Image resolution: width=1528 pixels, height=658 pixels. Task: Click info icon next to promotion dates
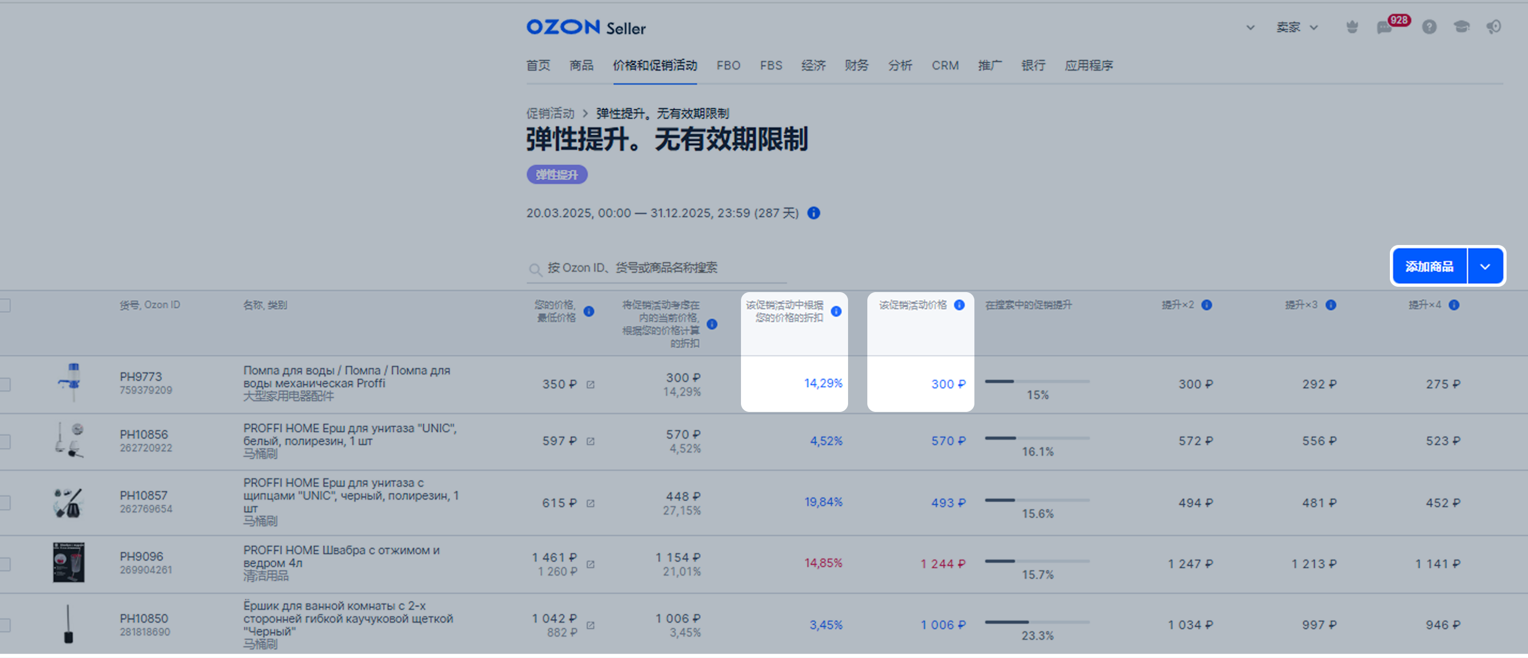coord(814,213)
